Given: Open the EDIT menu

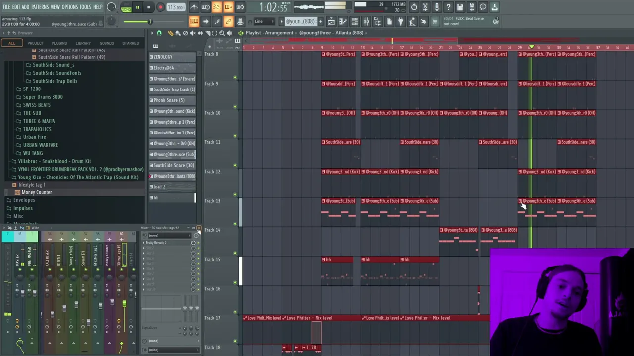Looking at the screenshot, I should (16, 7).
